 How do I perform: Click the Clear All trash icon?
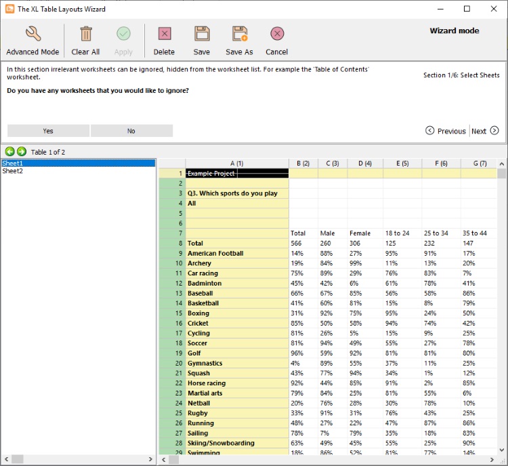(86, 33)
